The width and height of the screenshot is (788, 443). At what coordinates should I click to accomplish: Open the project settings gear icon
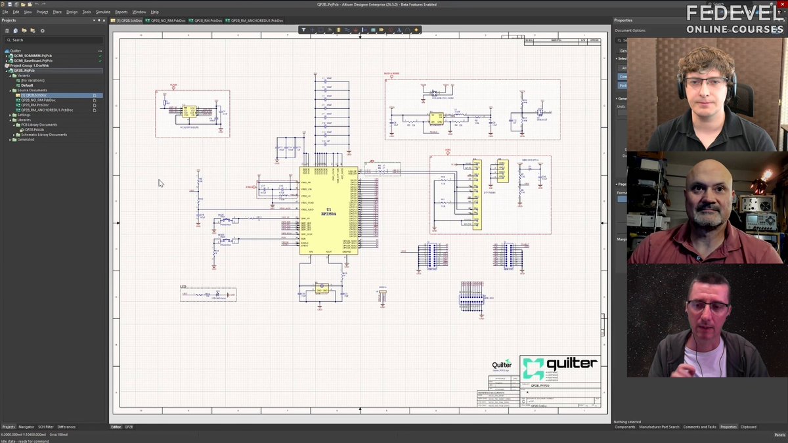point(43,31)
